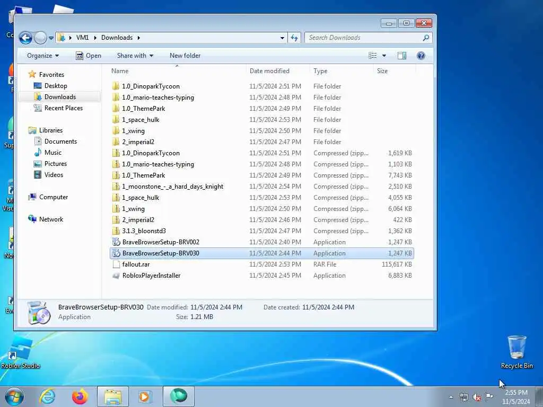Select the 3.1.3_bloonstd3 zip file
The image size is (543, 407).
[262, 231]
